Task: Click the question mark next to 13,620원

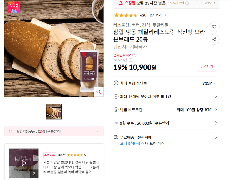Action: click(x=131, y=60)
